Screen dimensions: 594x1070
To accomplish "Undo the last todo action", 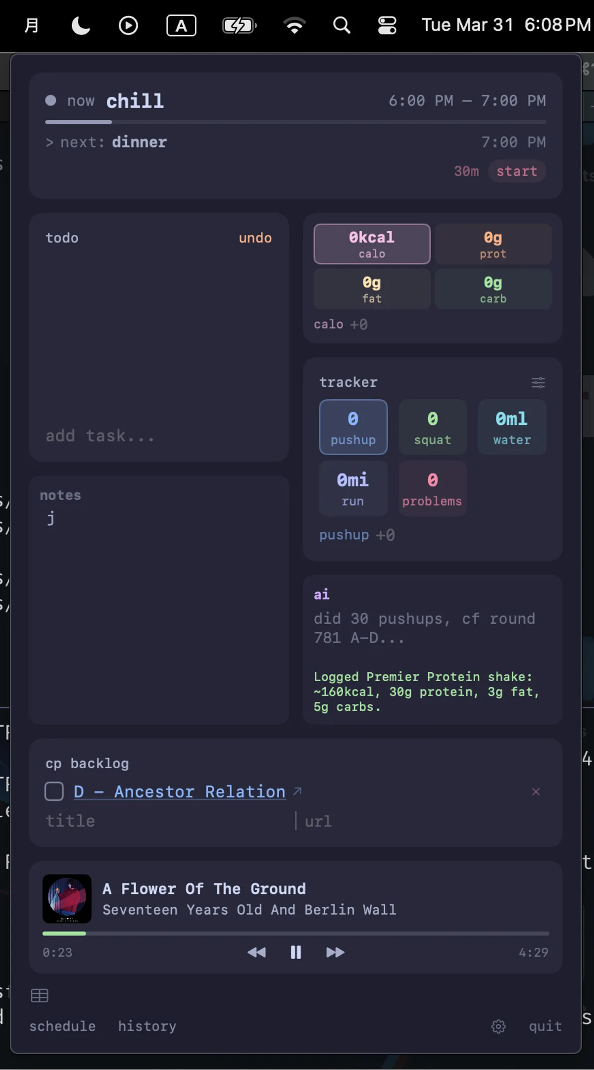I will coord(255,238).
